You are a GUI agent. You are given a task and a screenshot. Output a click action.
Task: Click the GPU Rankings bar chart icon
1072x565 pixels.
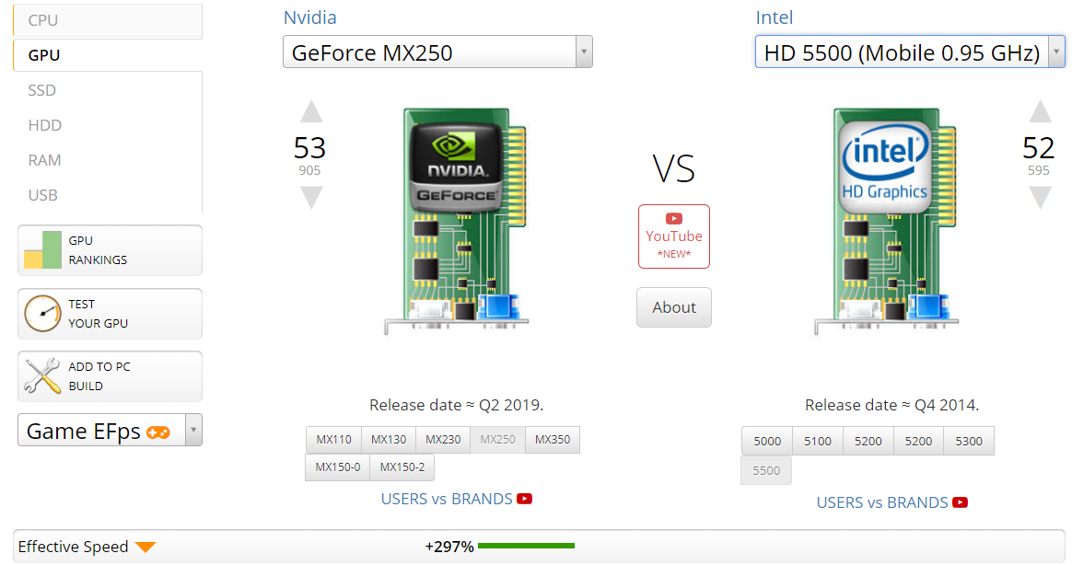click(42, 250)
